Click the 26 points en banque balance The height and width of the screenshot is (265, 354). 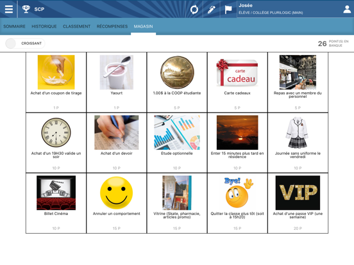pos(333,44)
